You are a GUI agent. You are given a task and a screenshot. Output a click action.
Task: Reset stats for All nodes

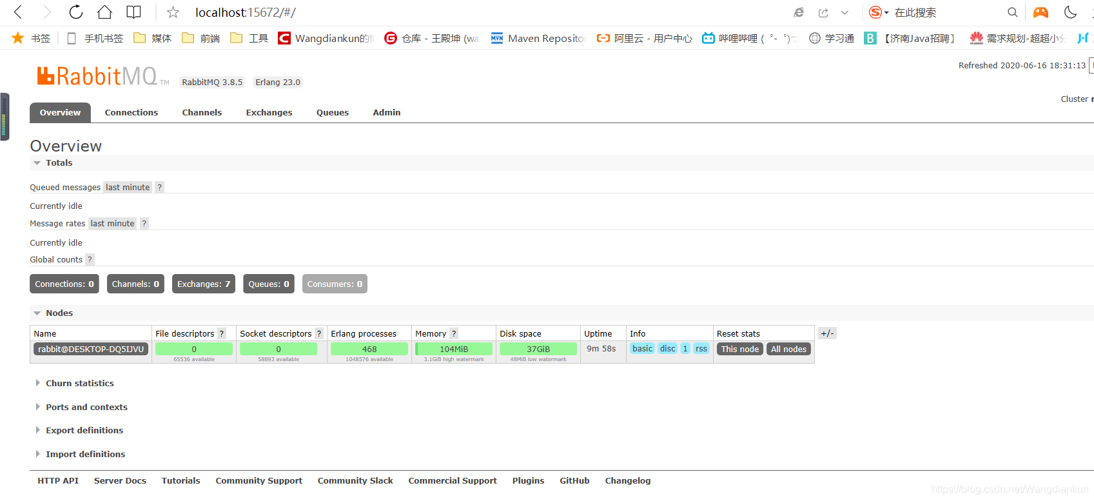[x=789, y=349]
